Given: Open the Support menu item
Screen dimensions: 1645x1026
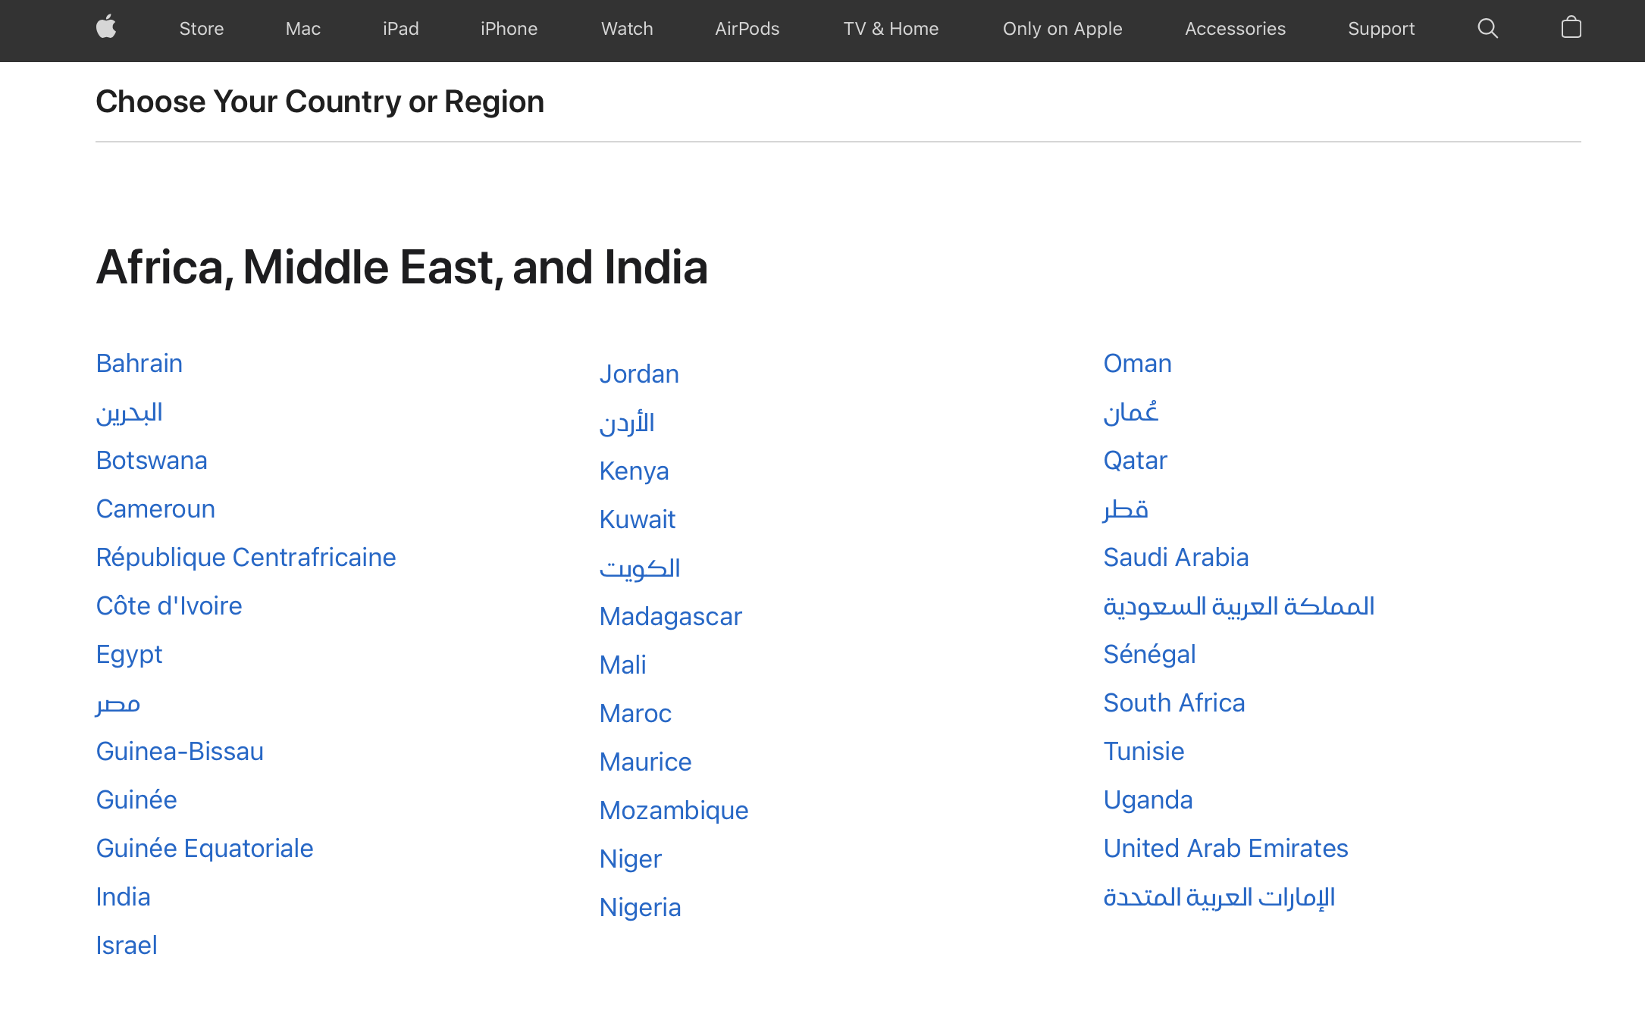Looking at the screenshot, I should point(1380,29).
